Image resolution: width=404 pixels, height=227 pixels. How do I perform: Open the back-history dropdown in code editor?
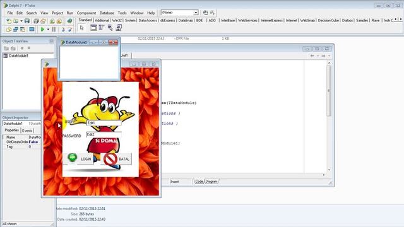pos(318,55)
